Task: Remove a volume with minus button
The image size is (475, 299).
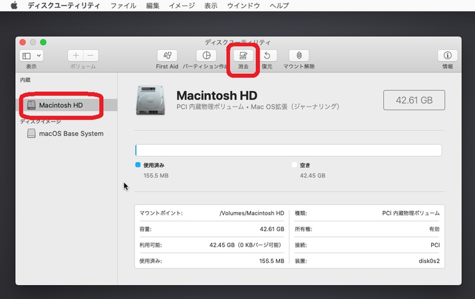Action: click(90, 56)
